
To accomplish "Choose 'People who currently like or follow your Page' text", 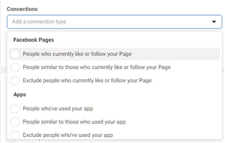I will pos(77,54).
